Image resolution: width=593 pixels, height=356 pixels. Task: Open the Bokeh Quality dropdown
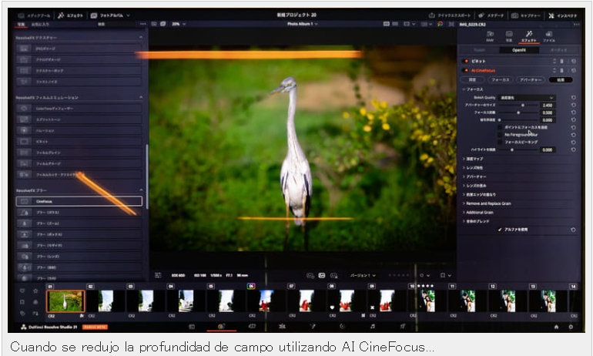pyautogui.click(x=527, y=98)
